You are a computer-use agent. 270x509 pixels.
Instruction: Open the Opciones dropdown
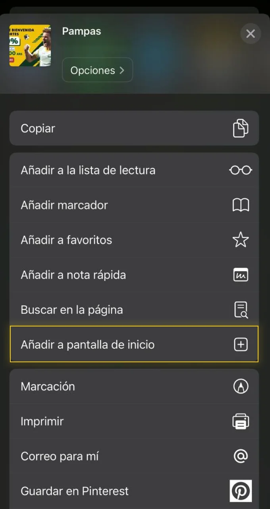(x=97, y=70)
